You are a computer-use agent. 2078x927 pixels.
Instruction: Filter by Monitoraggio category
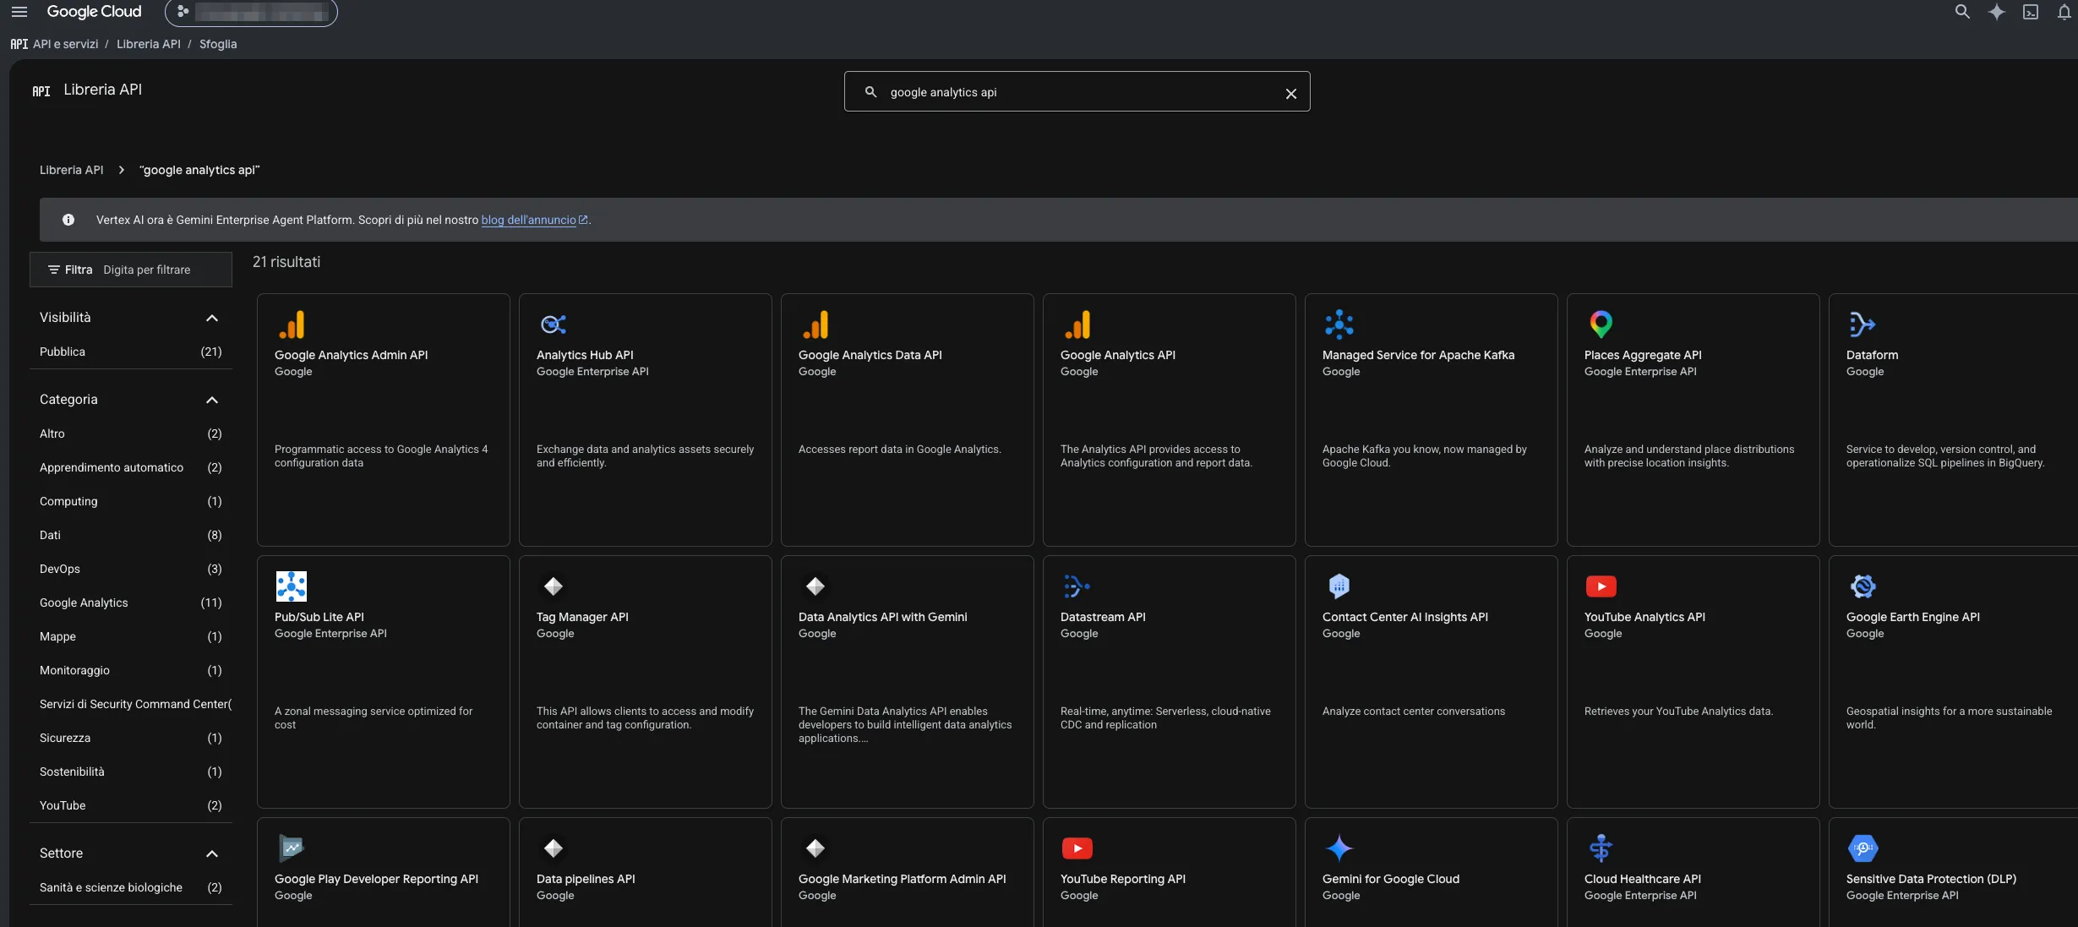(x=131, y=670)
